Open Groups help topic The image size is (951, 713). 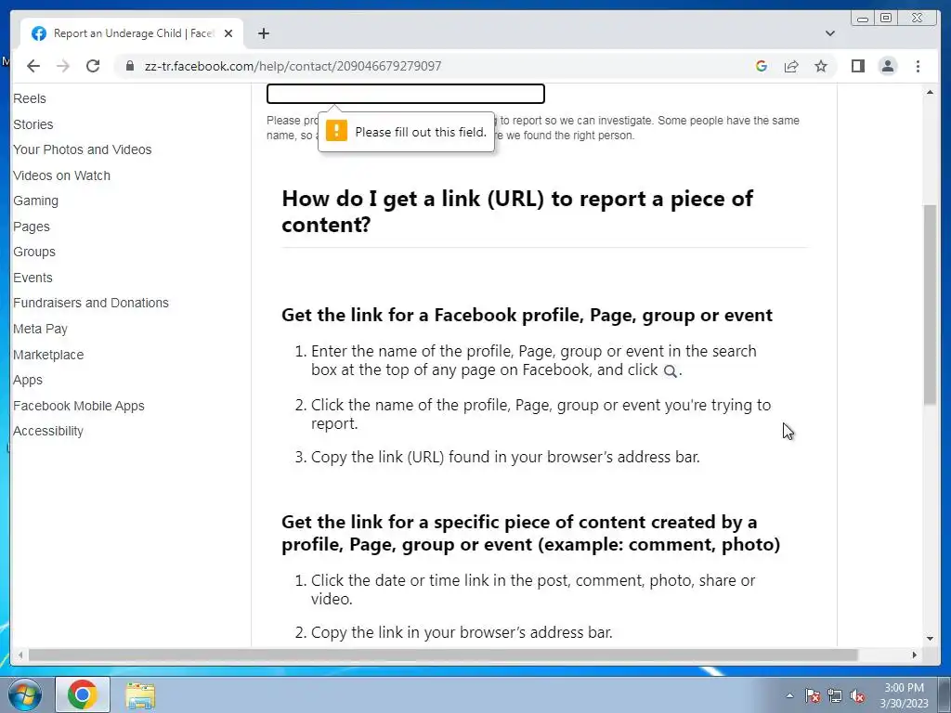pyautogui.click(x=34, y=252)
